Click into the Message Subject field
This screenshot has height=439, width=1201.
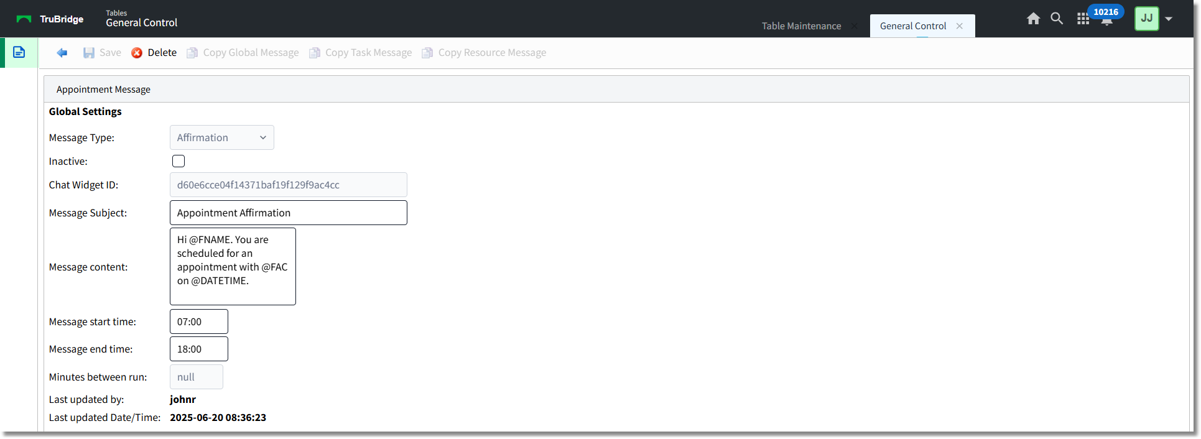point(288,213)
